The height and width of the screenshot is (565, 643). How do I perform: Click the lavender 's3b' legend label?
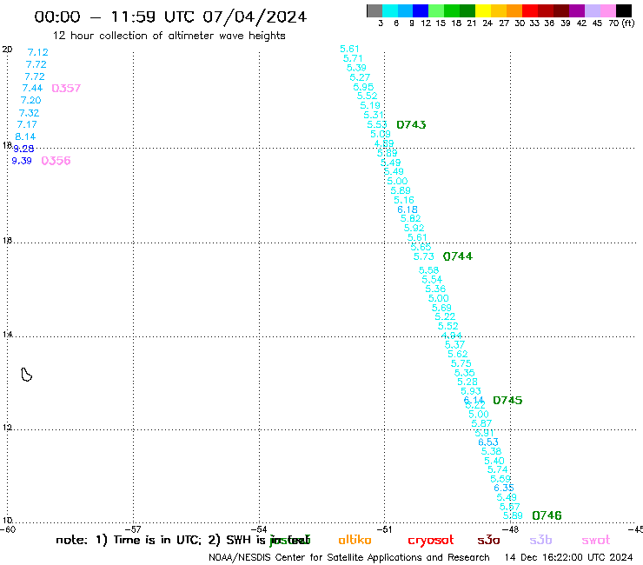pos(540,540)
